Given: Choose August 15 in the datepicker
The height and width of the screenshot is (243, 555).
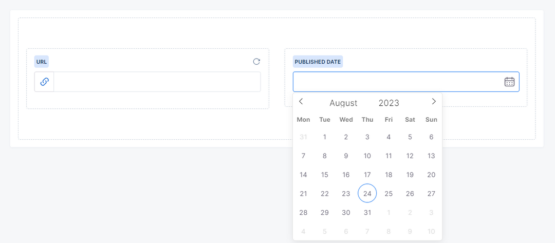Looking at the screenshot, I should (x=325, y=175).
